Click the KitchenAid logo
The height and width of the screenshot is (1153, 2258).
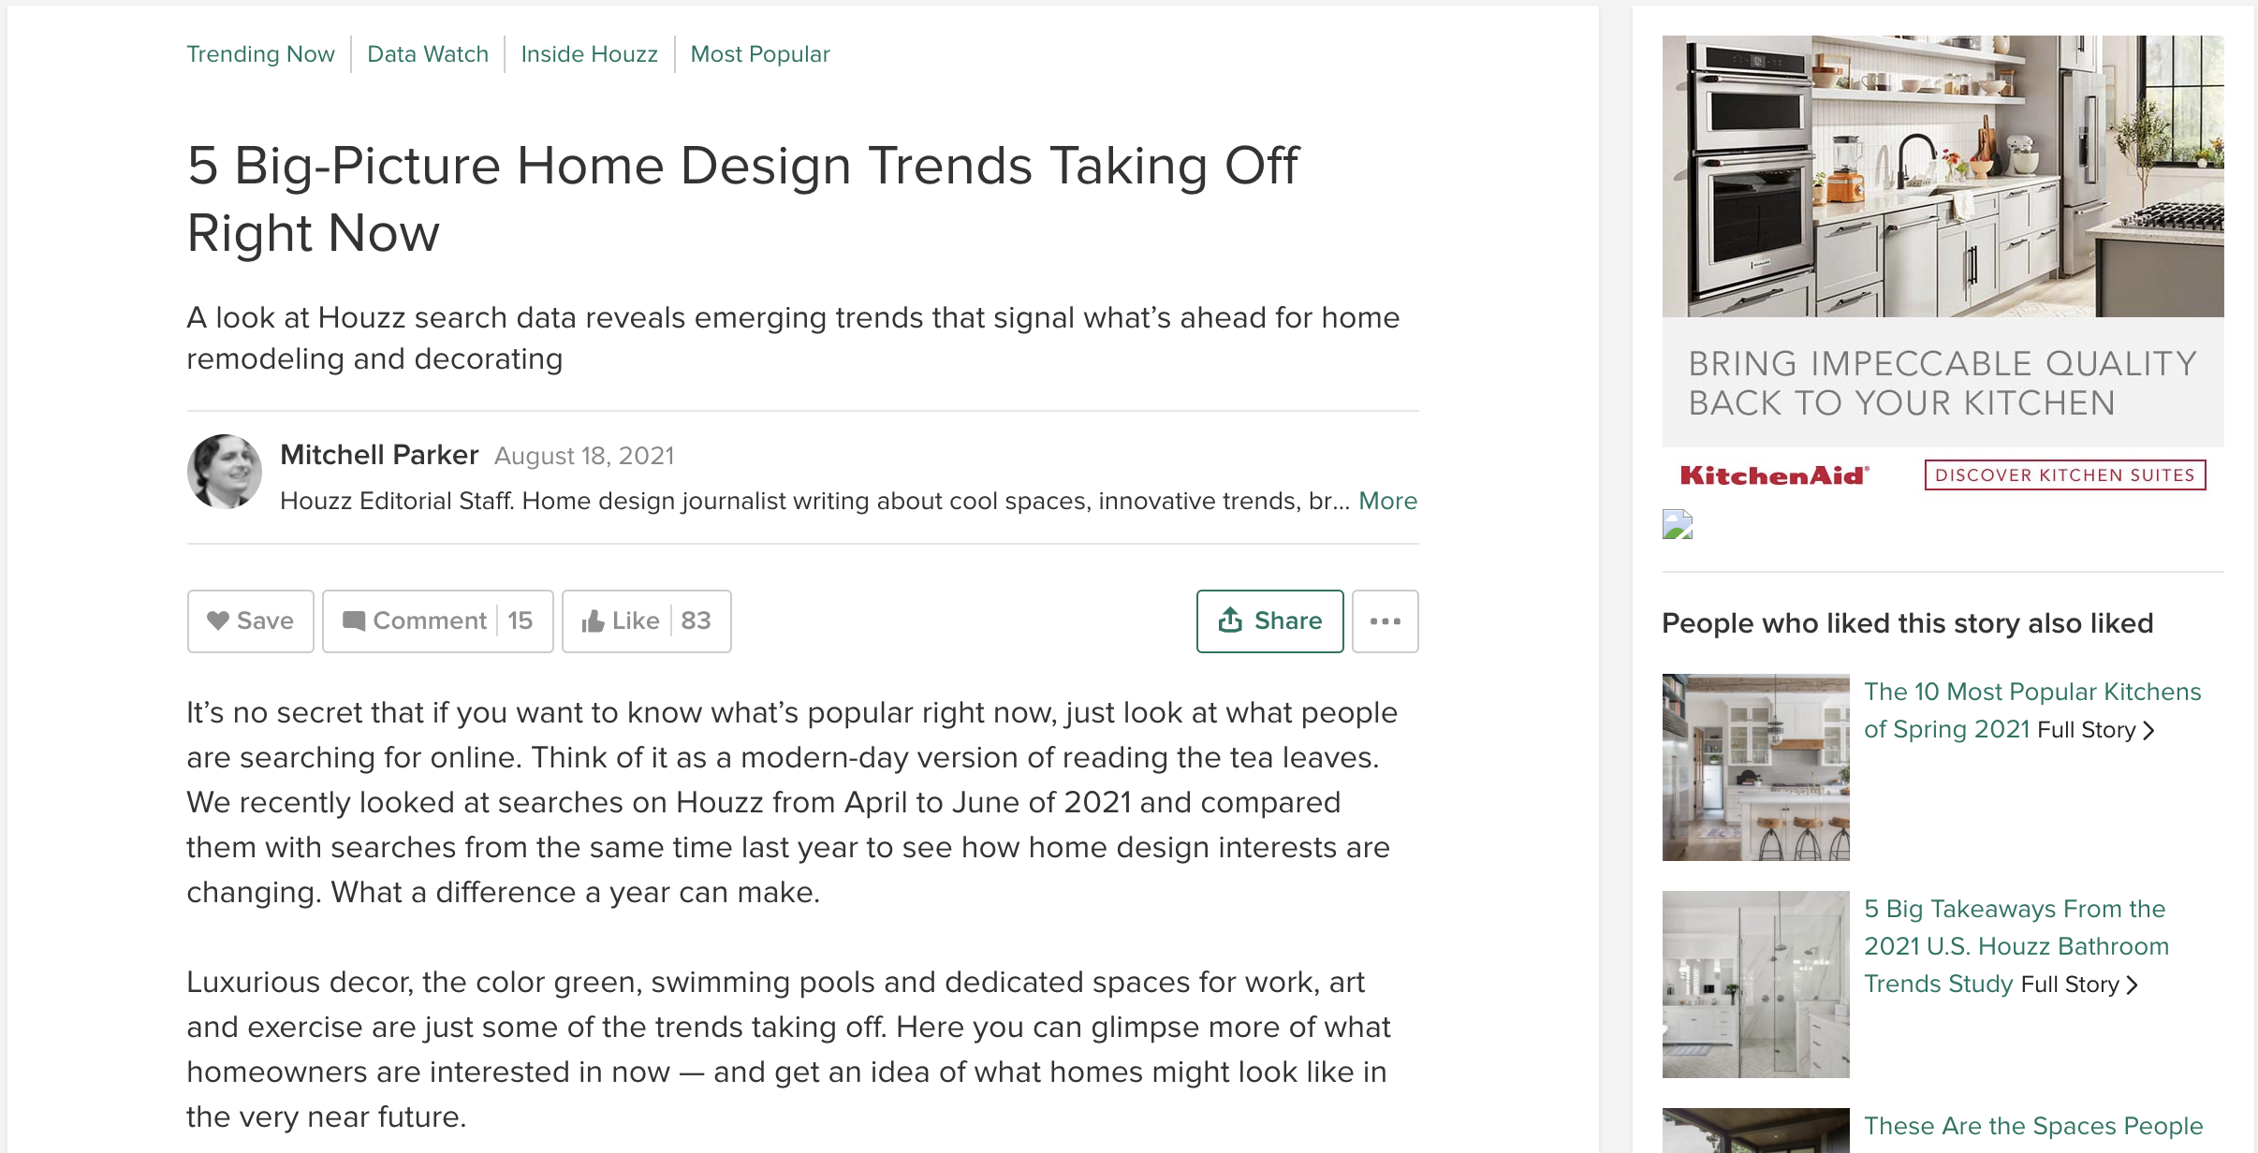coord(1775,475)
